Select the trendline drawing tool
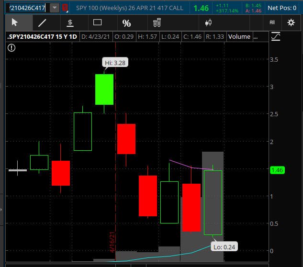The width and height of the screenshot is (303, 267). coord(42,23)
